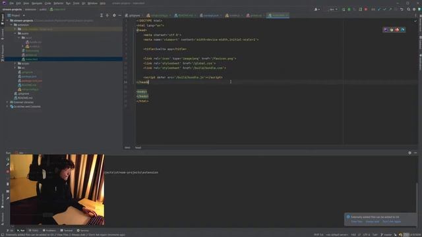Viewport: 422px width, 237px height.
Task: Run the current configuration with green play icon
Action: coord(344,9)
